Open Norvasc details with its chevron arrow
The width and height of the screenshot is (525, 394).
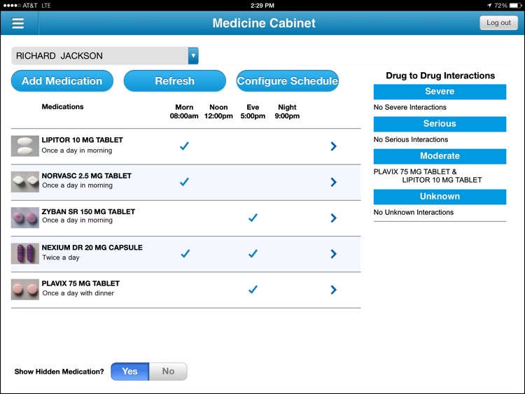pos(333,182)
